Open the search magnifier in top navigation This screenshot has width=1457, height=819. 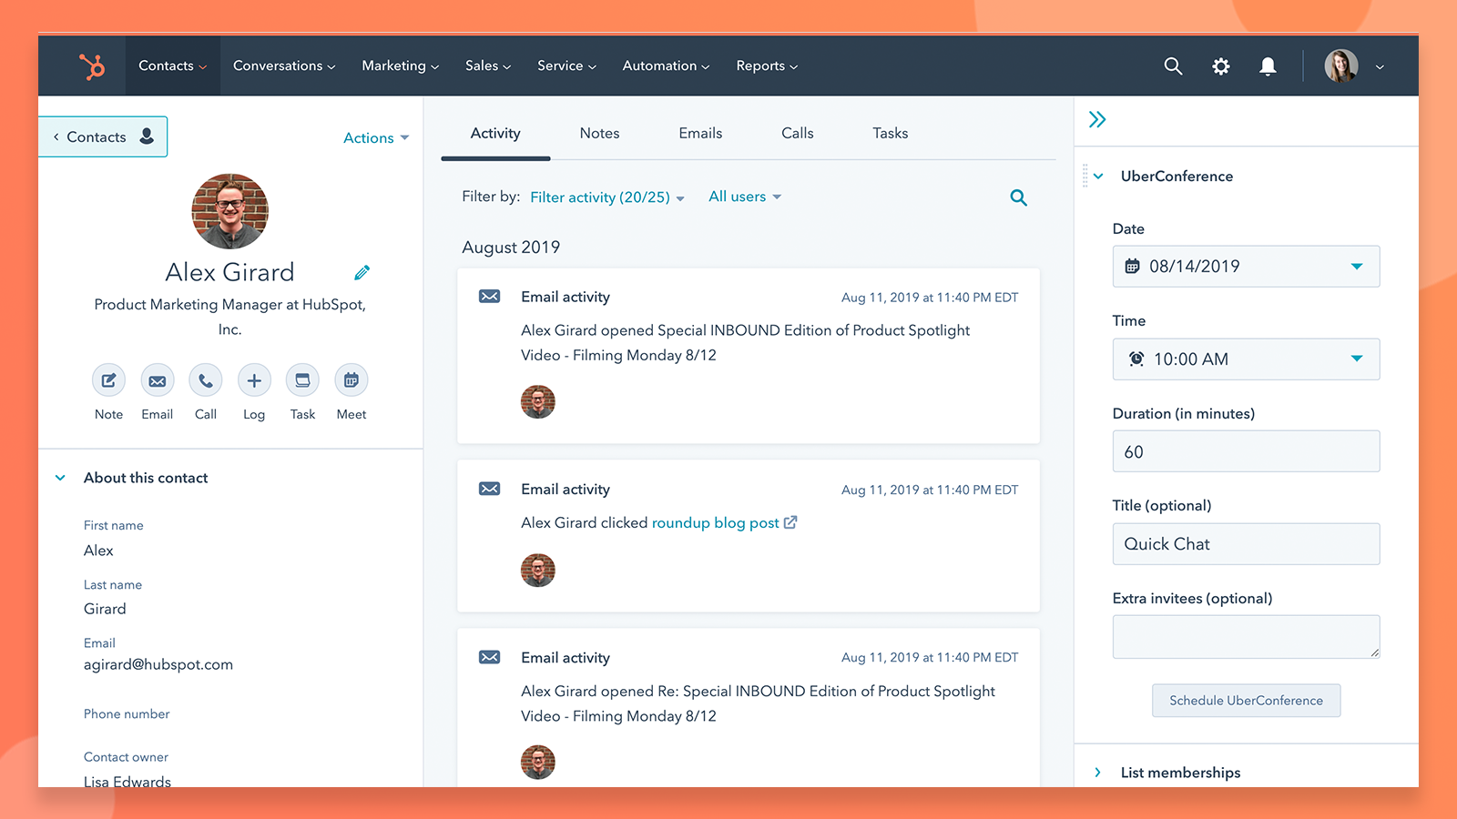[x=1173, y=66]
